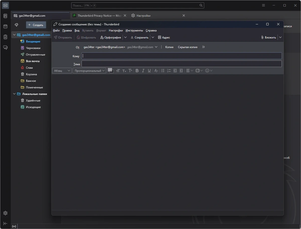This screenshot has width=301, height=229.
Task: Increase font size in compose toolbar
Action: 130,71
